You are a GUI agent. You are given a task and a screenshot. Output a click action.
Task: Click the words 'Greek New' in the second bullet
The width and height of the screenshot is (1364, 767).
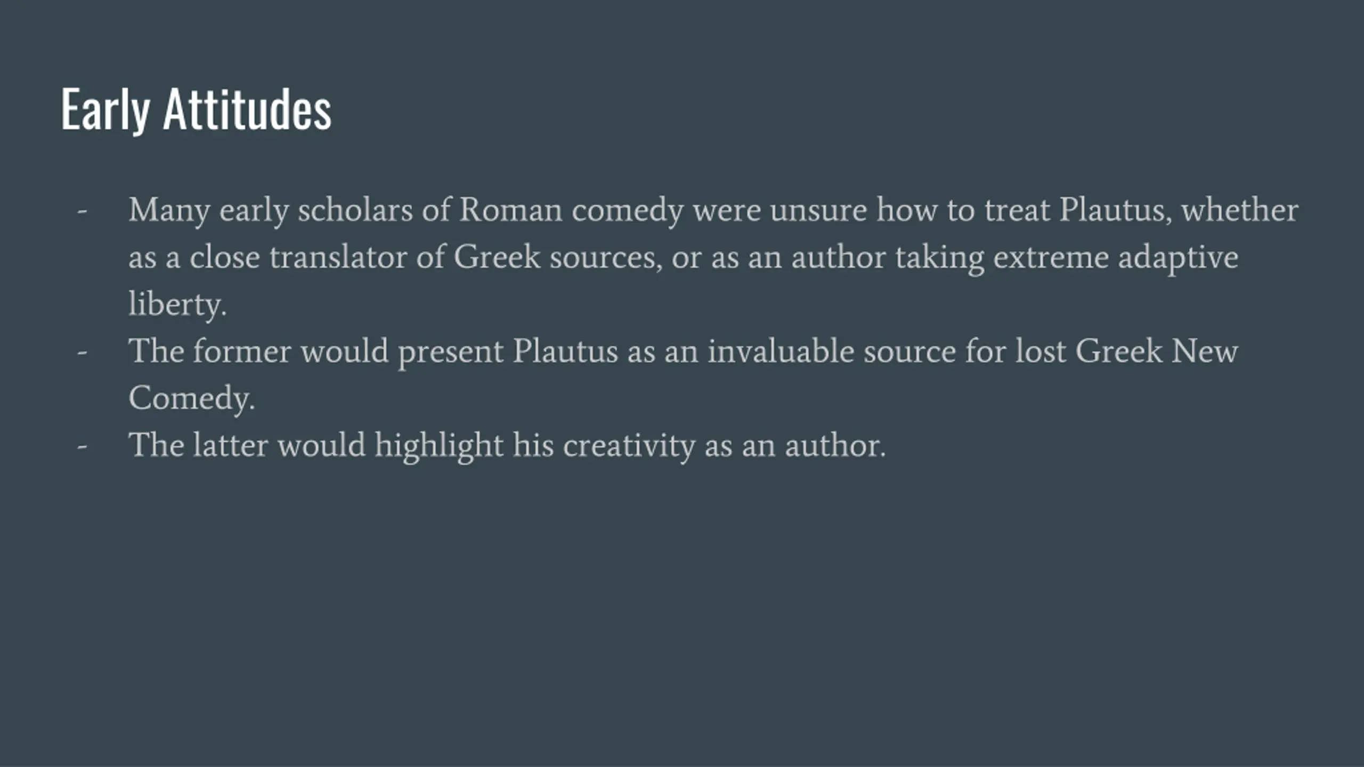coord(1157,352)
